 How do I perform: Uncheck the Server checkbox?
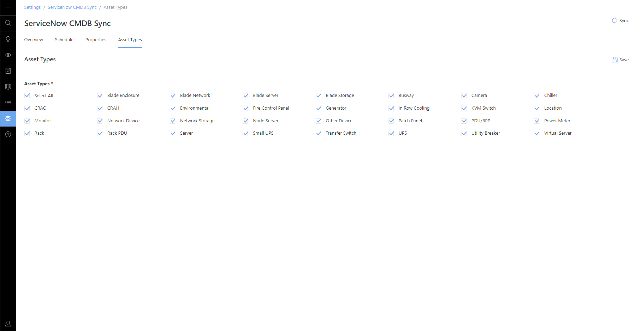pos(173,133)
